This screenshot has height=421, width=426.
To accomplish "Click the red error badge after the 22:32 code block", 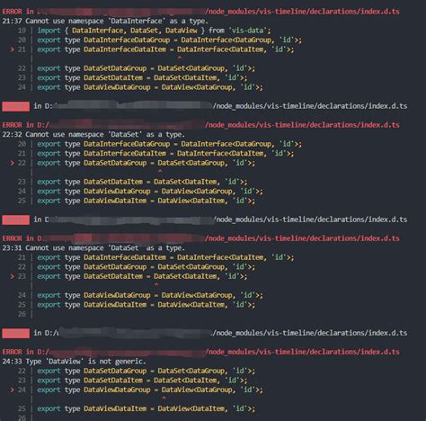I will pos(15,219).
